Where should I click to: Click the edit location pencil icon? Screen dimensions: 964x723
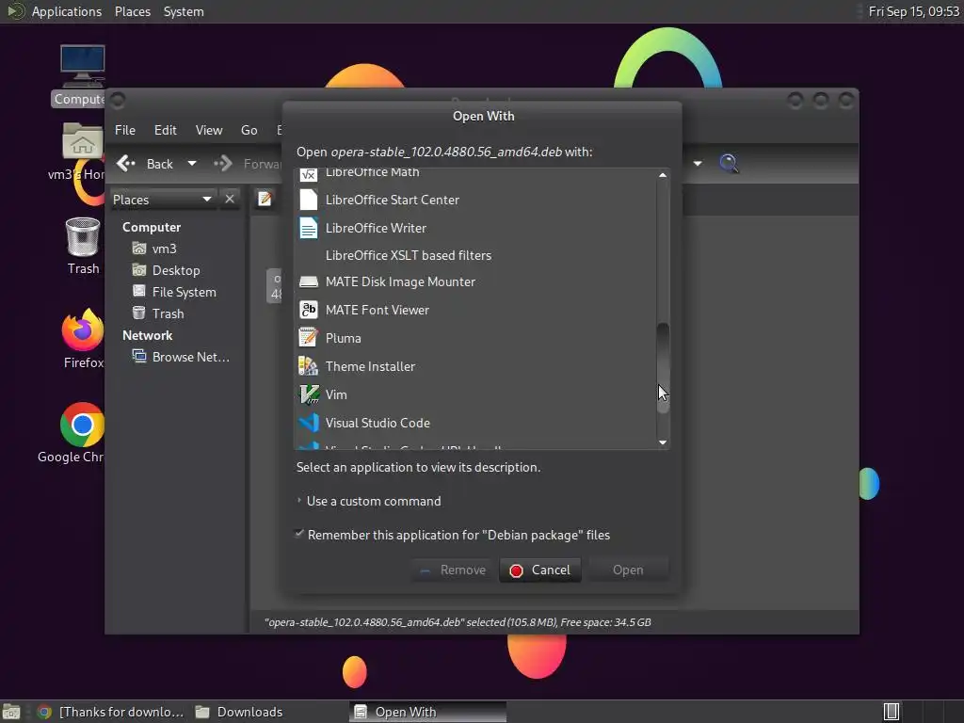pyautogui.click(x=265, y=200)
